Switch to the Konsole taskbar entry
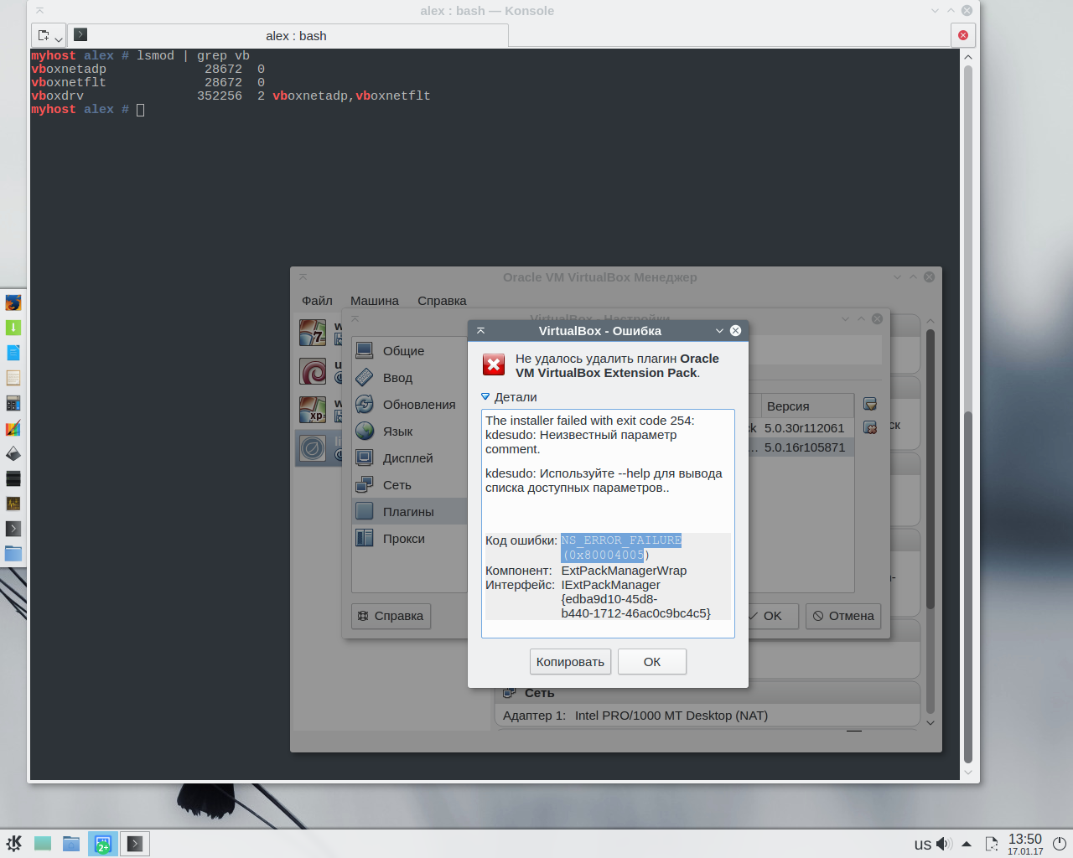This screenshot has width=1073, height=858. coord(135,844)
